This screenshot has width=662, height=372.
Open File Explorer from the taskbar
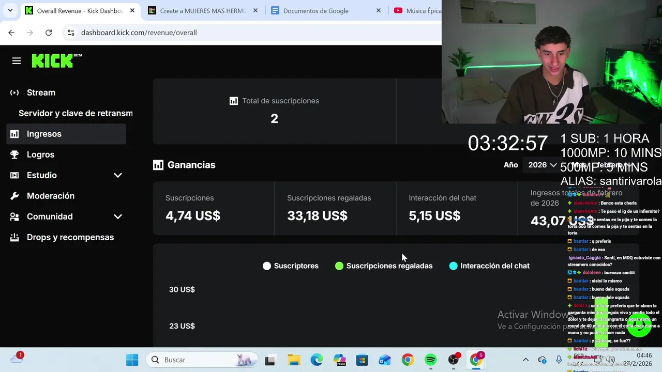[x=294, y=360]
